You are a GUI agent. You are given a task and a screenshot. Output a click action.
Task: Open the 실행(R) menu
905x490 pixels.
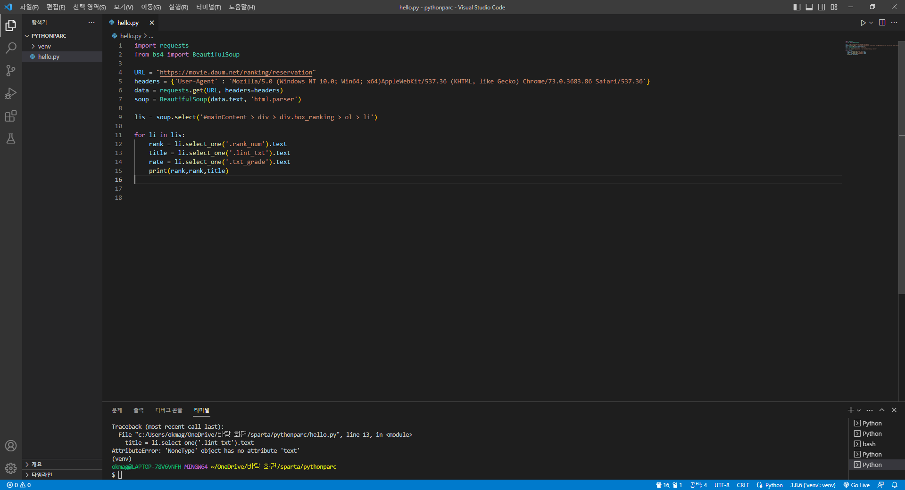point(178,7)
